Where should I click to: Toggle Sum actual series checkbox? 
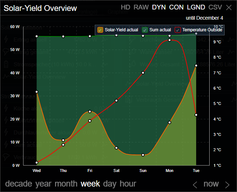145,30
